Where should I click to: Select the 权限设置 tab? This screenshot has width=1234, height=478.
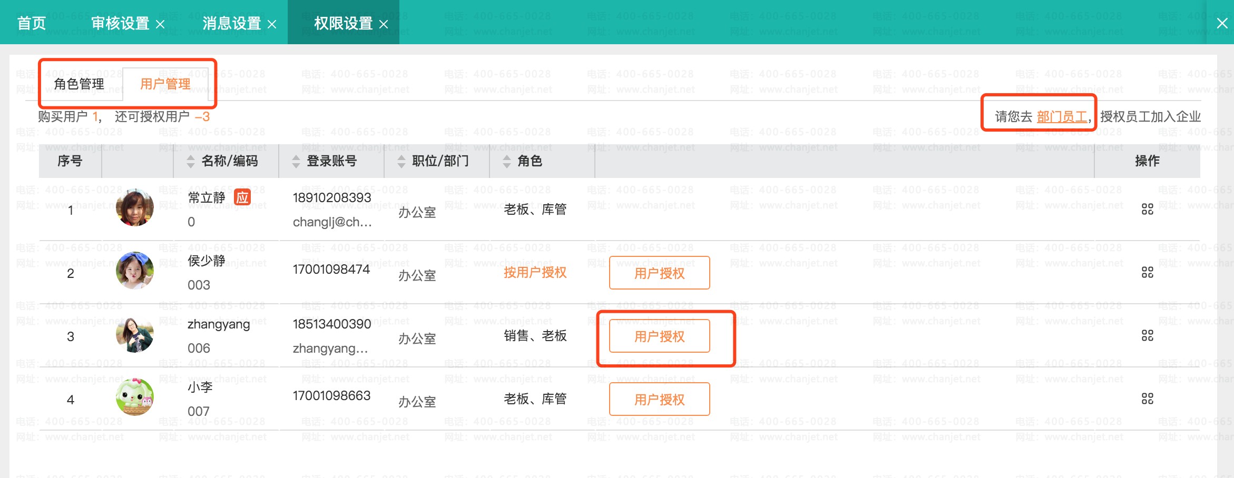(x=344, y=23)
